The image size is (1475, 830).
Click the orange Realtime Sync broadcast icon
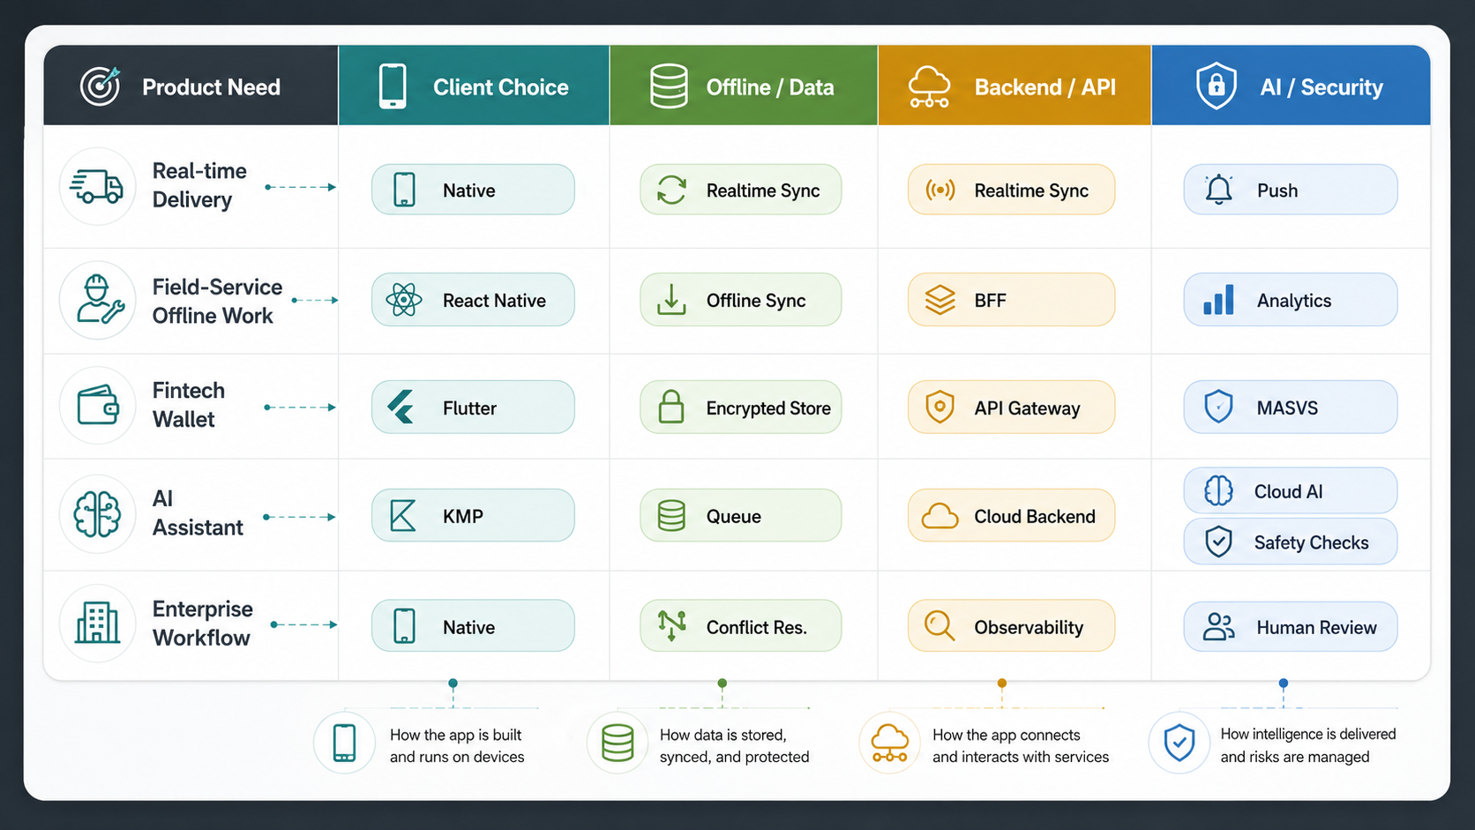pyautogui.click(x=940, y=190)
